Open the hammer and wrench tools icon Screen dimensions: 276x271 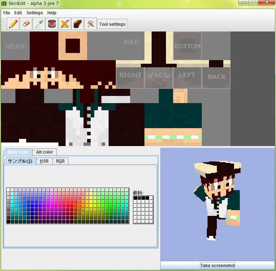coord(90,24)
